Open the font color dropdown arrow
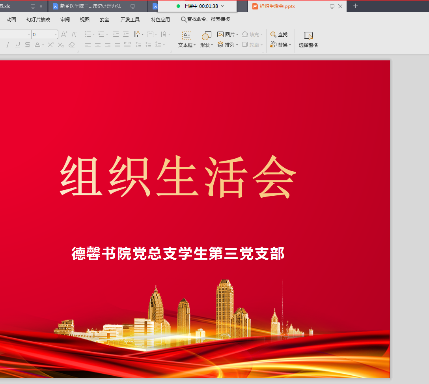Image resolution: width=429 pixels, height=384 pixels. pyautogui.click(x=43, y=45)
